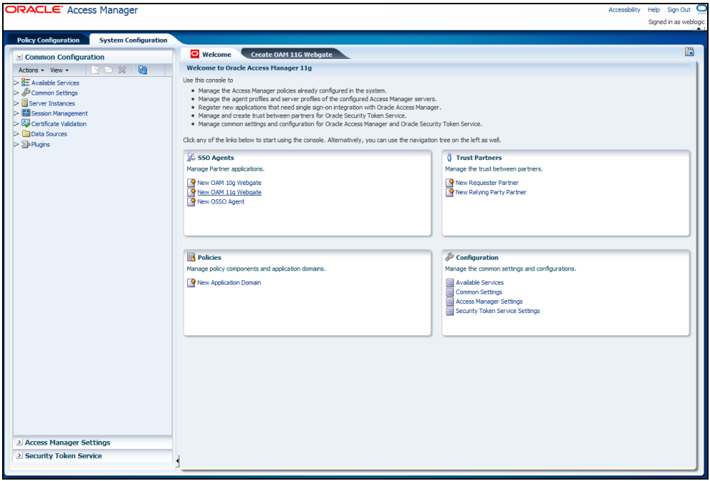Expand the Certificate Validation tree node
Image resolution: width=710 pixels, height=481 pixels.
[17, 124]
